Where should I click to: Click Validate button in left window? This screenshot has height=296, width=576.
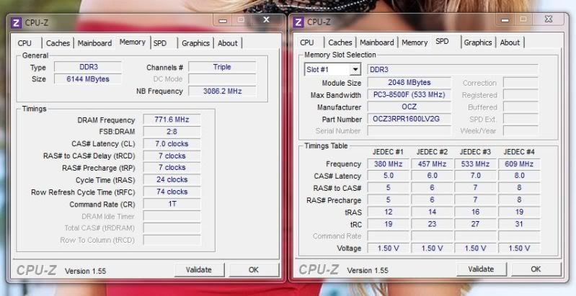coord(199,270)
